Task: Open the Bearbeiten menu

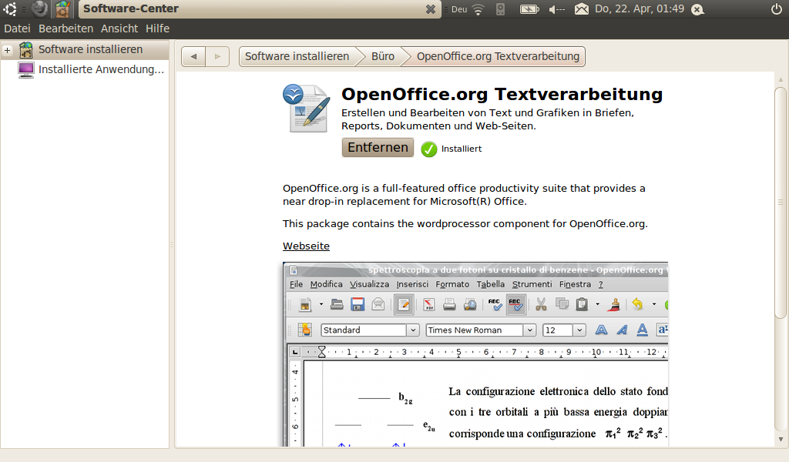Action: [x=66, y=28]
